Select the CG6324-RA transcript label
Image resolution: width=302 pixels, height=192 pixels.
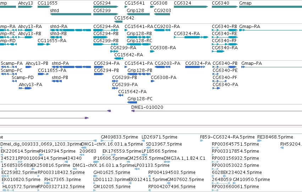[x=187, y=33]
